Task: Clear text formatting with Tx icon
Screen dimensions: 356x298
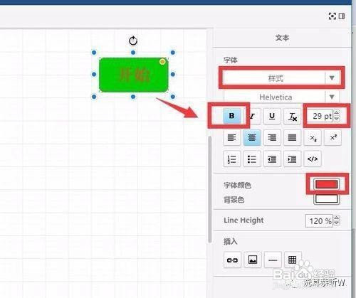Action: tap(293, 116)
